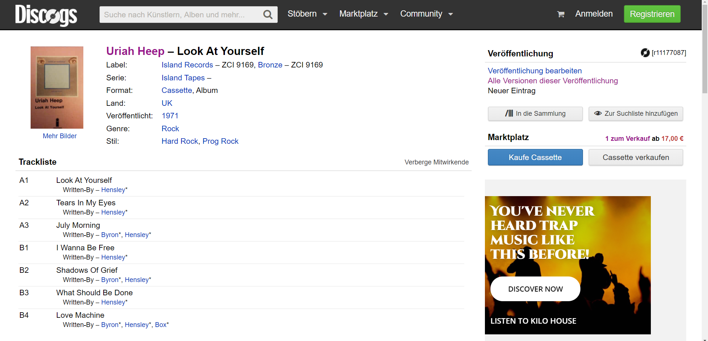The image size is (708, 341).
Task: Open Byron credit under July Morning
Action: (x=110, y=235)
